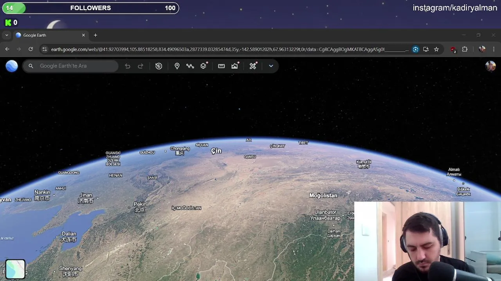Click the 'ÇİNGHAY' province label
Screen dimensions: 501x281
(278, 146)
